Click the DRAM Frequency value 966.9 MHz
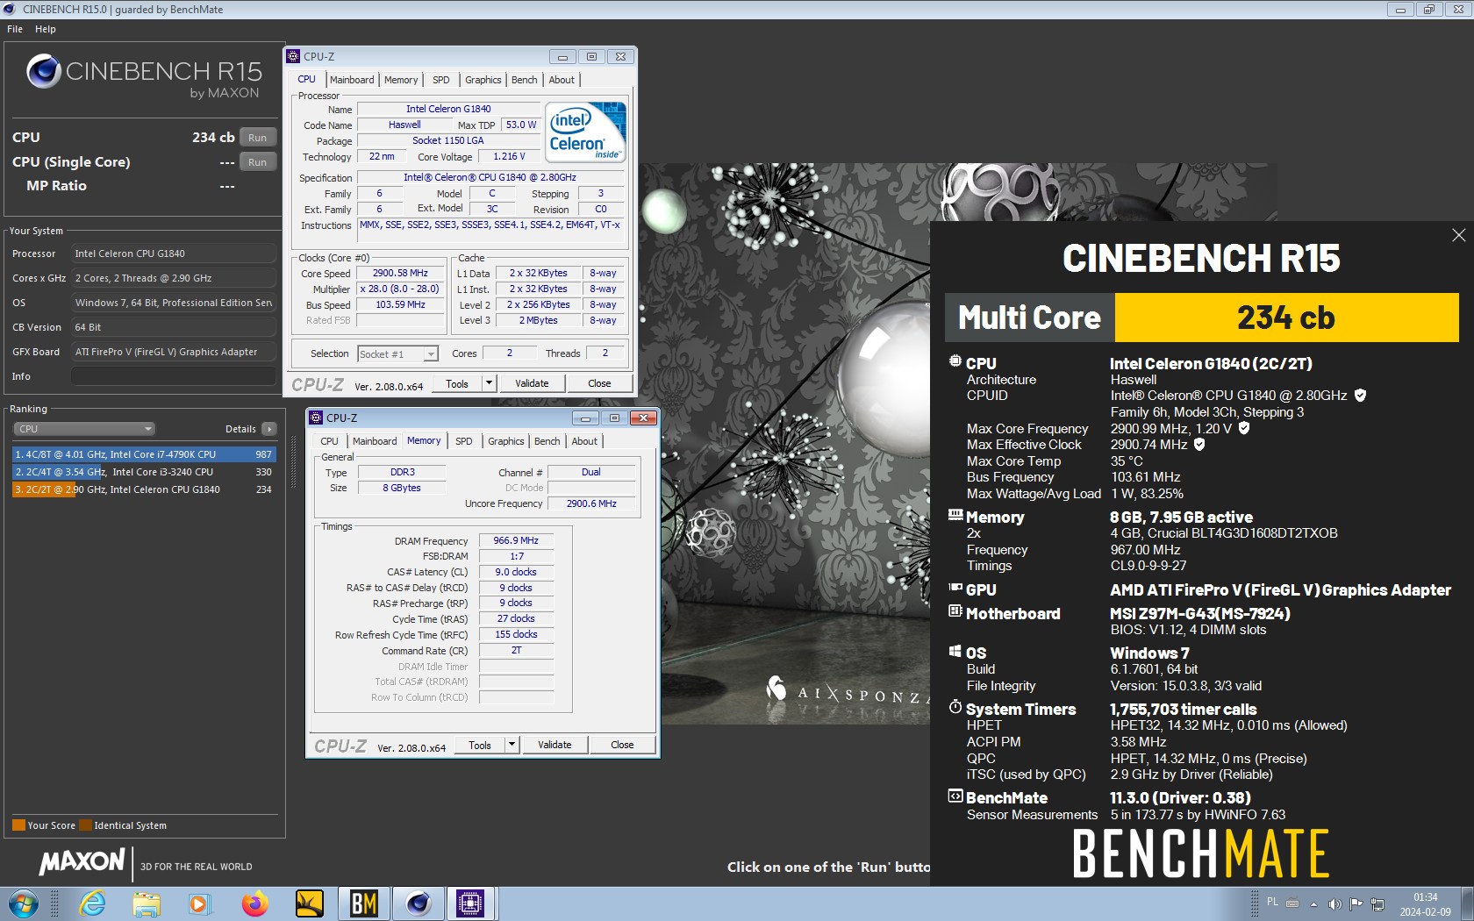This screenshot has width=1474, height=921. 516,540
